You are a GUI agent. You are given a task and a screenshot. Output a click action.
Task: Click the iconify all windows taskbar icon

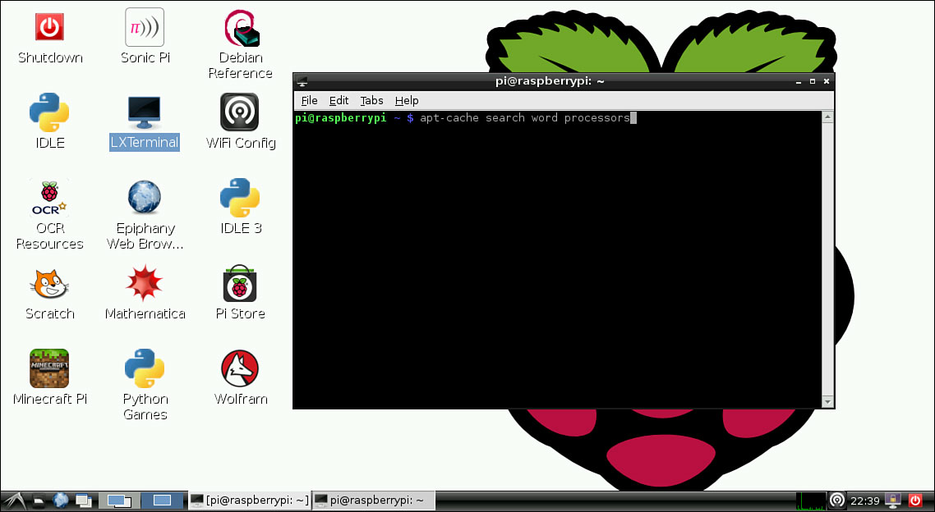(83, 501)
